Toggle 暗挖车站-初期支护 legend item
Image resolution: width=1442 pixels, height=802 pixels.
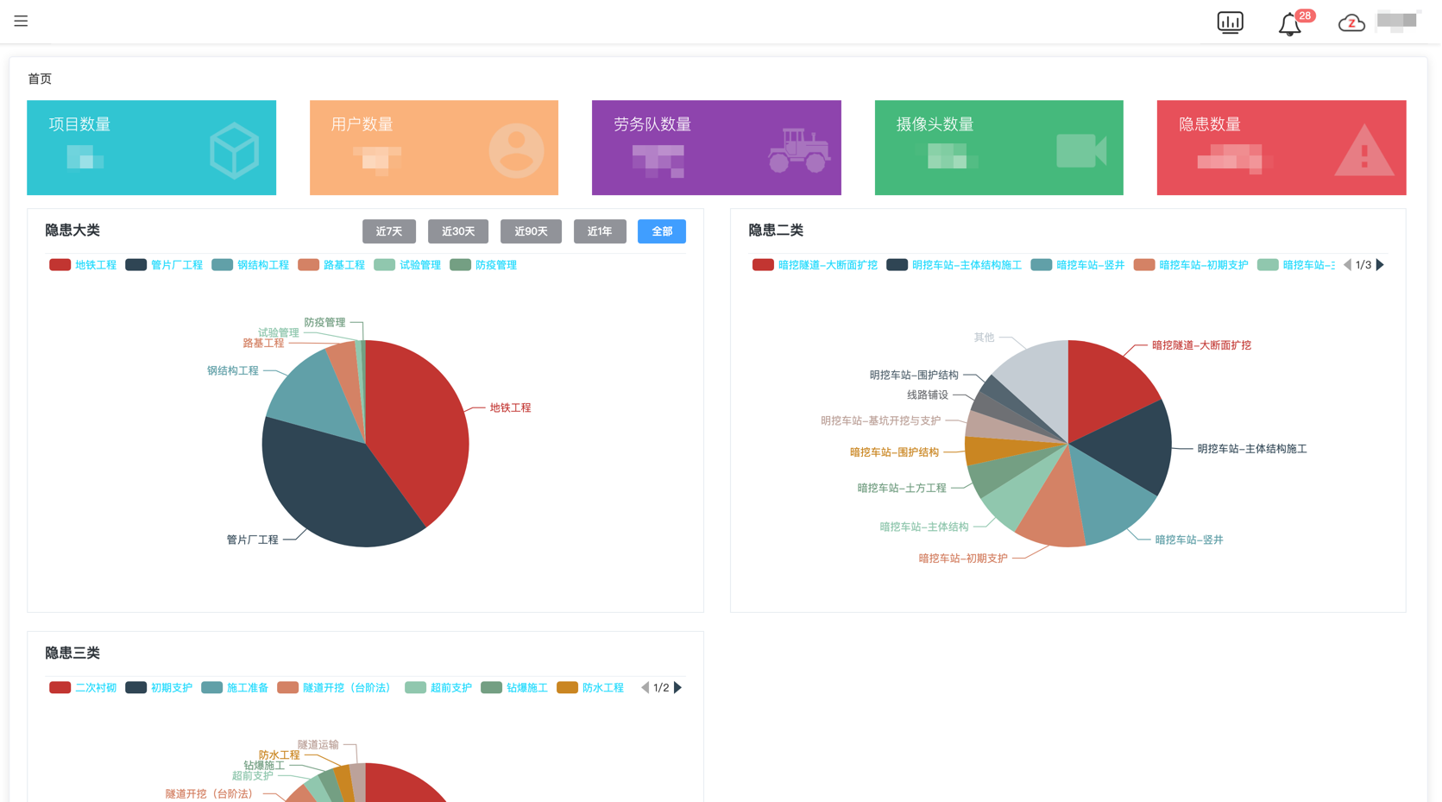(x=1191, y=265)
